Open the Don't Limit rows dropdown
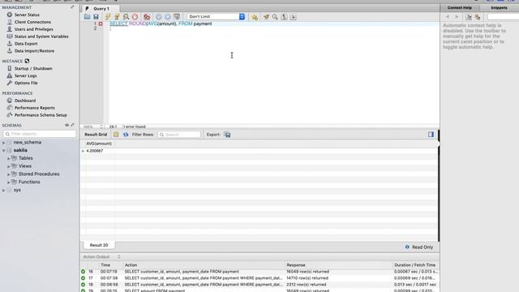The width and height of the screenshot is (519, 292). click(216, 16)
